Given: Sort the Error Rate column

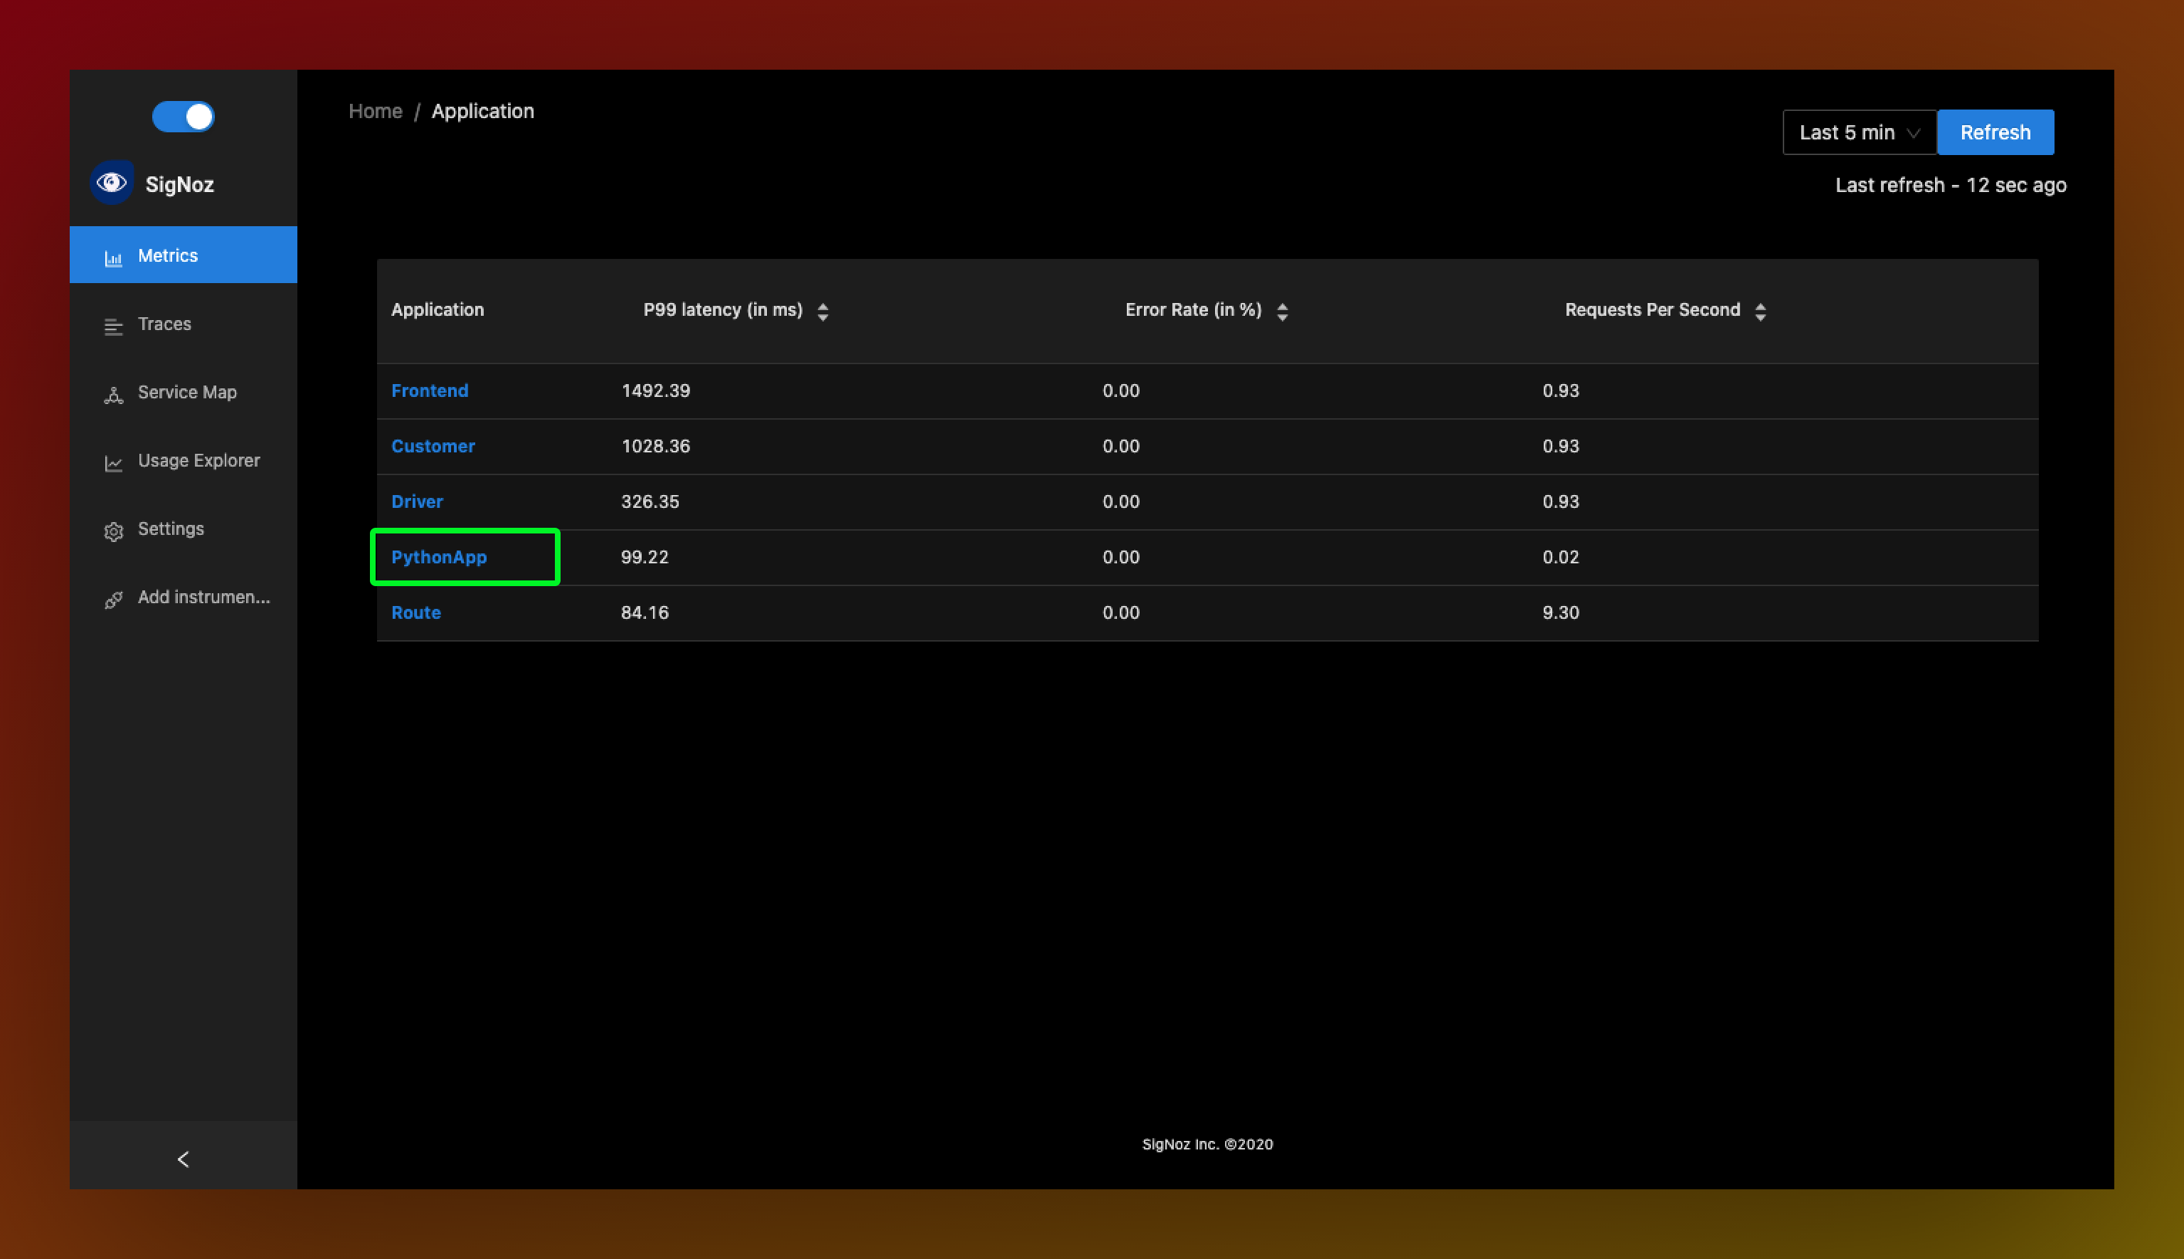Looking at the screenshot, I should [1282, 309].
